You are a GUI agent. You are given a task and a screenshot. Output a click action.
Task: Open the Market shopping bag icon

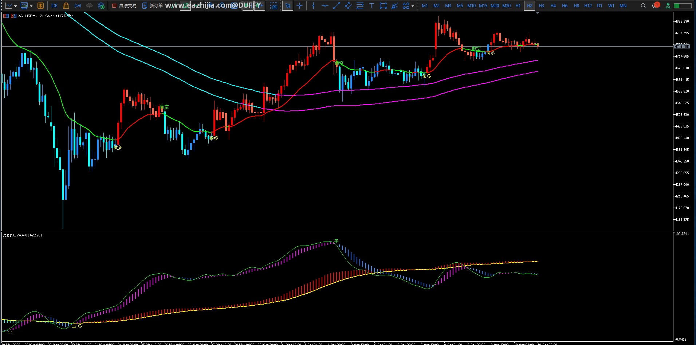pyautogui.click(x=66, y=6)
